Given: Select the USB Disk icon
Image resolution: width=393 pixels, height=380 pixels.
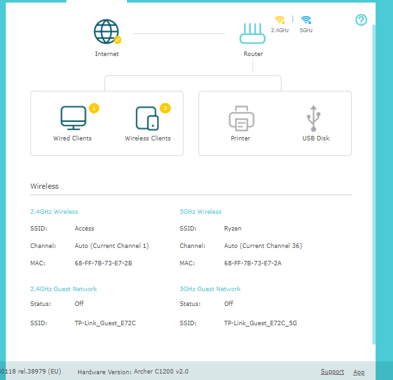Looking at the screenshot, I should (313, 119).
